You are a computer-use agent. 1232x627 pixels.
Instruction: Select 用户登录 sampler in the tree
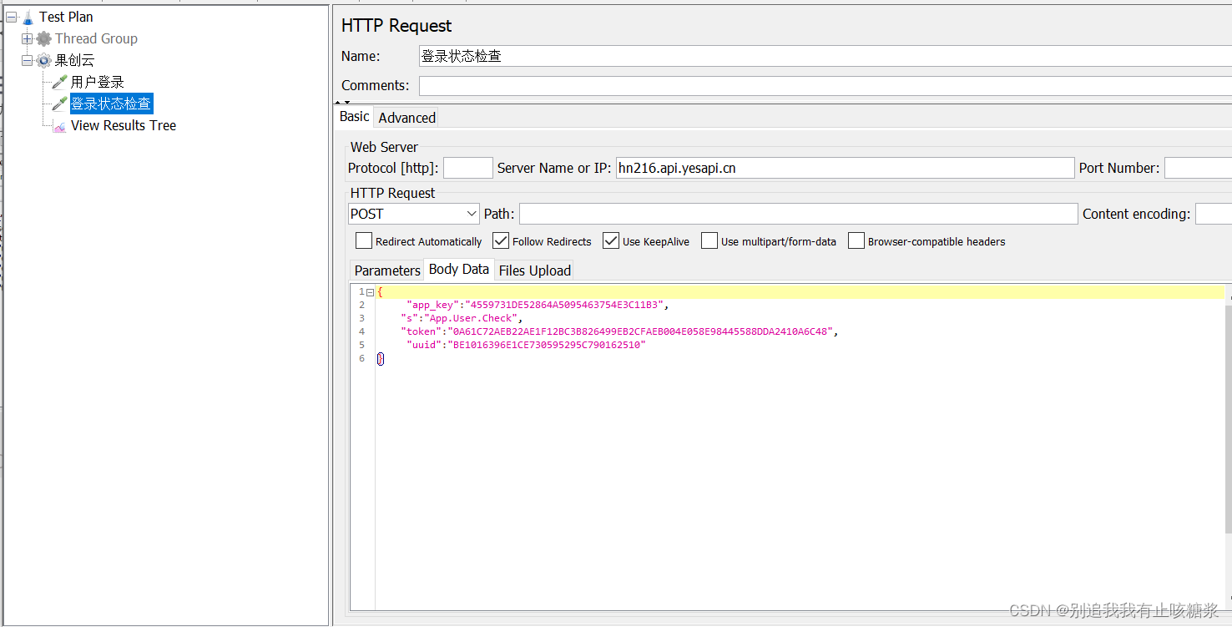tap(97, 82)
